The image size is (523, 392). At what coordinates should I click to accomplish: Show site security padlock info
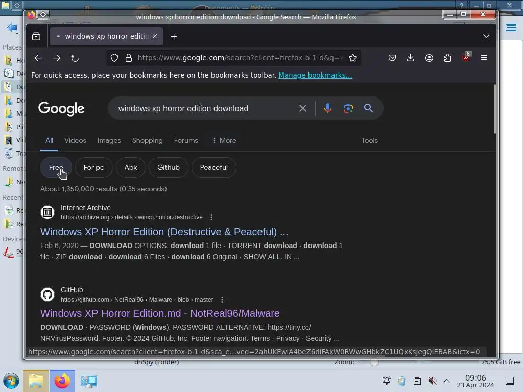point(129,58)
